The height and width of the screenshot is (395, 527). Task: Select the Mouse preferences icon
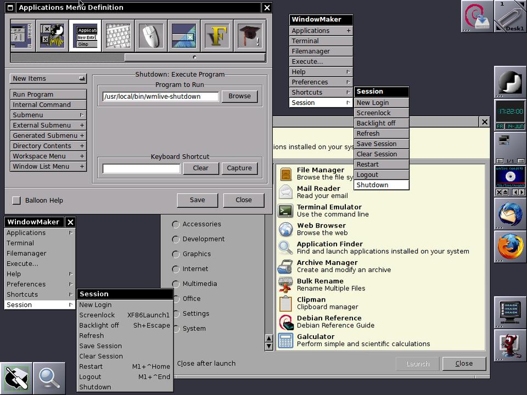pyautogui.click(x=151, y=36)
